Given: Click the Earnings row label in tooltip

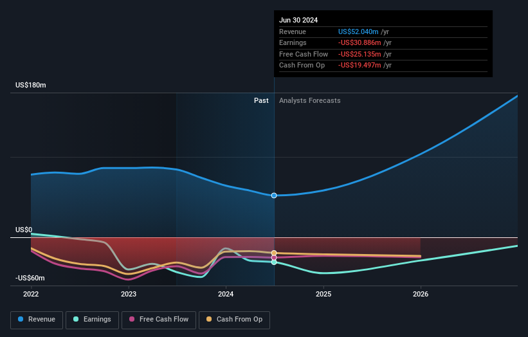Looking at the screenshot, I should [x=293, y=42].
